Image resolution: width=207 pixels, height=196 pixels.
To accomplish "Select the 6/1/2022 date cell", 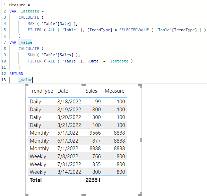I will pyautogui.click(x=68, y=140).
